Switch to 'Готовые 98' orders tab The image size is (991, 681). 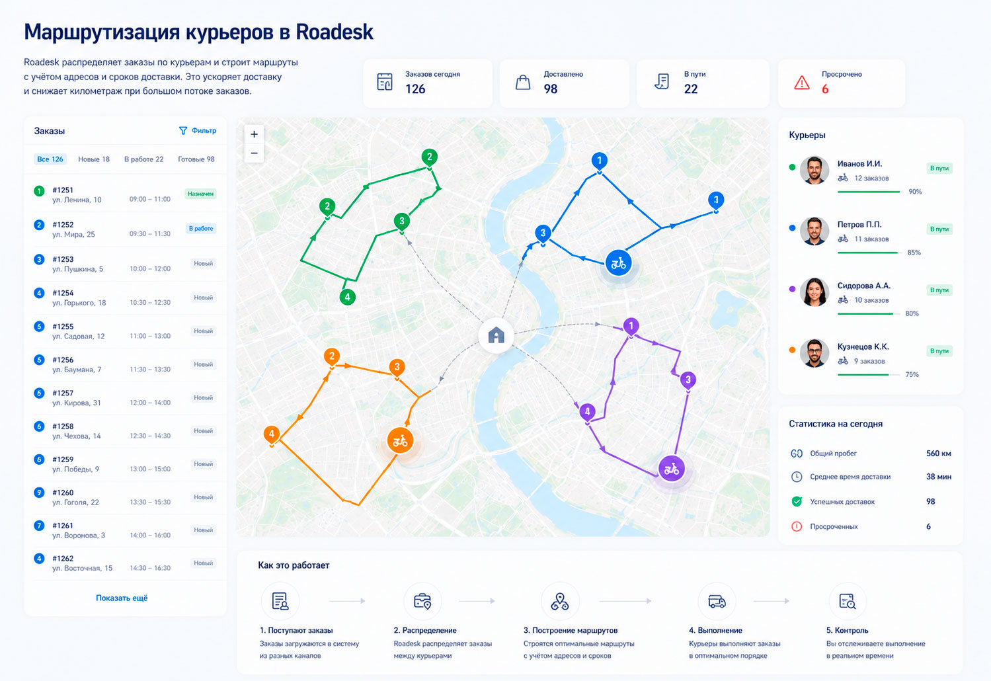[196, 159]
